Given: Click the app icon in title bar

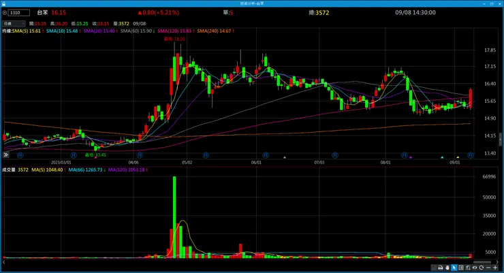Looking at the screenshot, I should (x=3, y=3).
